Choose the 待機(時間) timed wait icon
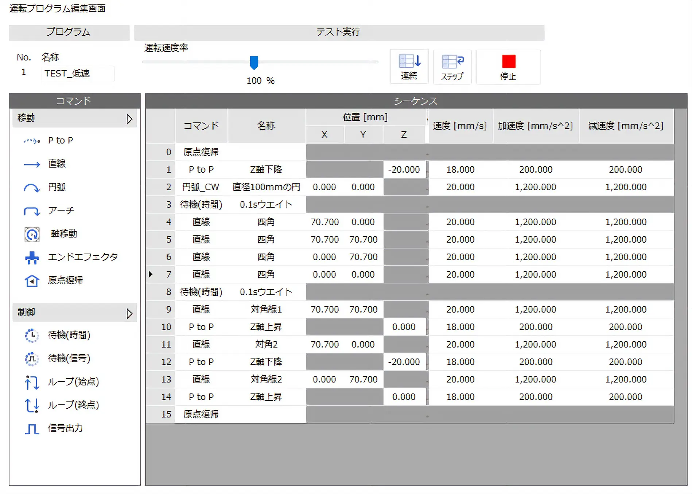This screenshot has width=692, height=494. click(32, 335)
